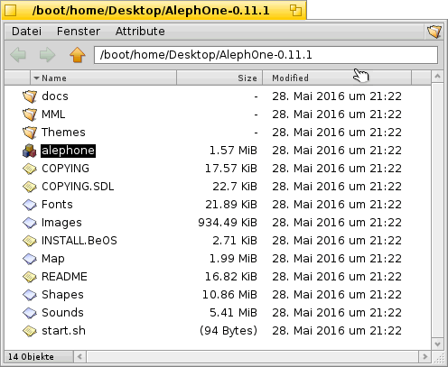Click the Shapes file icon
The width and height of the screenshot is (448, 367).
(x=30, y=295)
